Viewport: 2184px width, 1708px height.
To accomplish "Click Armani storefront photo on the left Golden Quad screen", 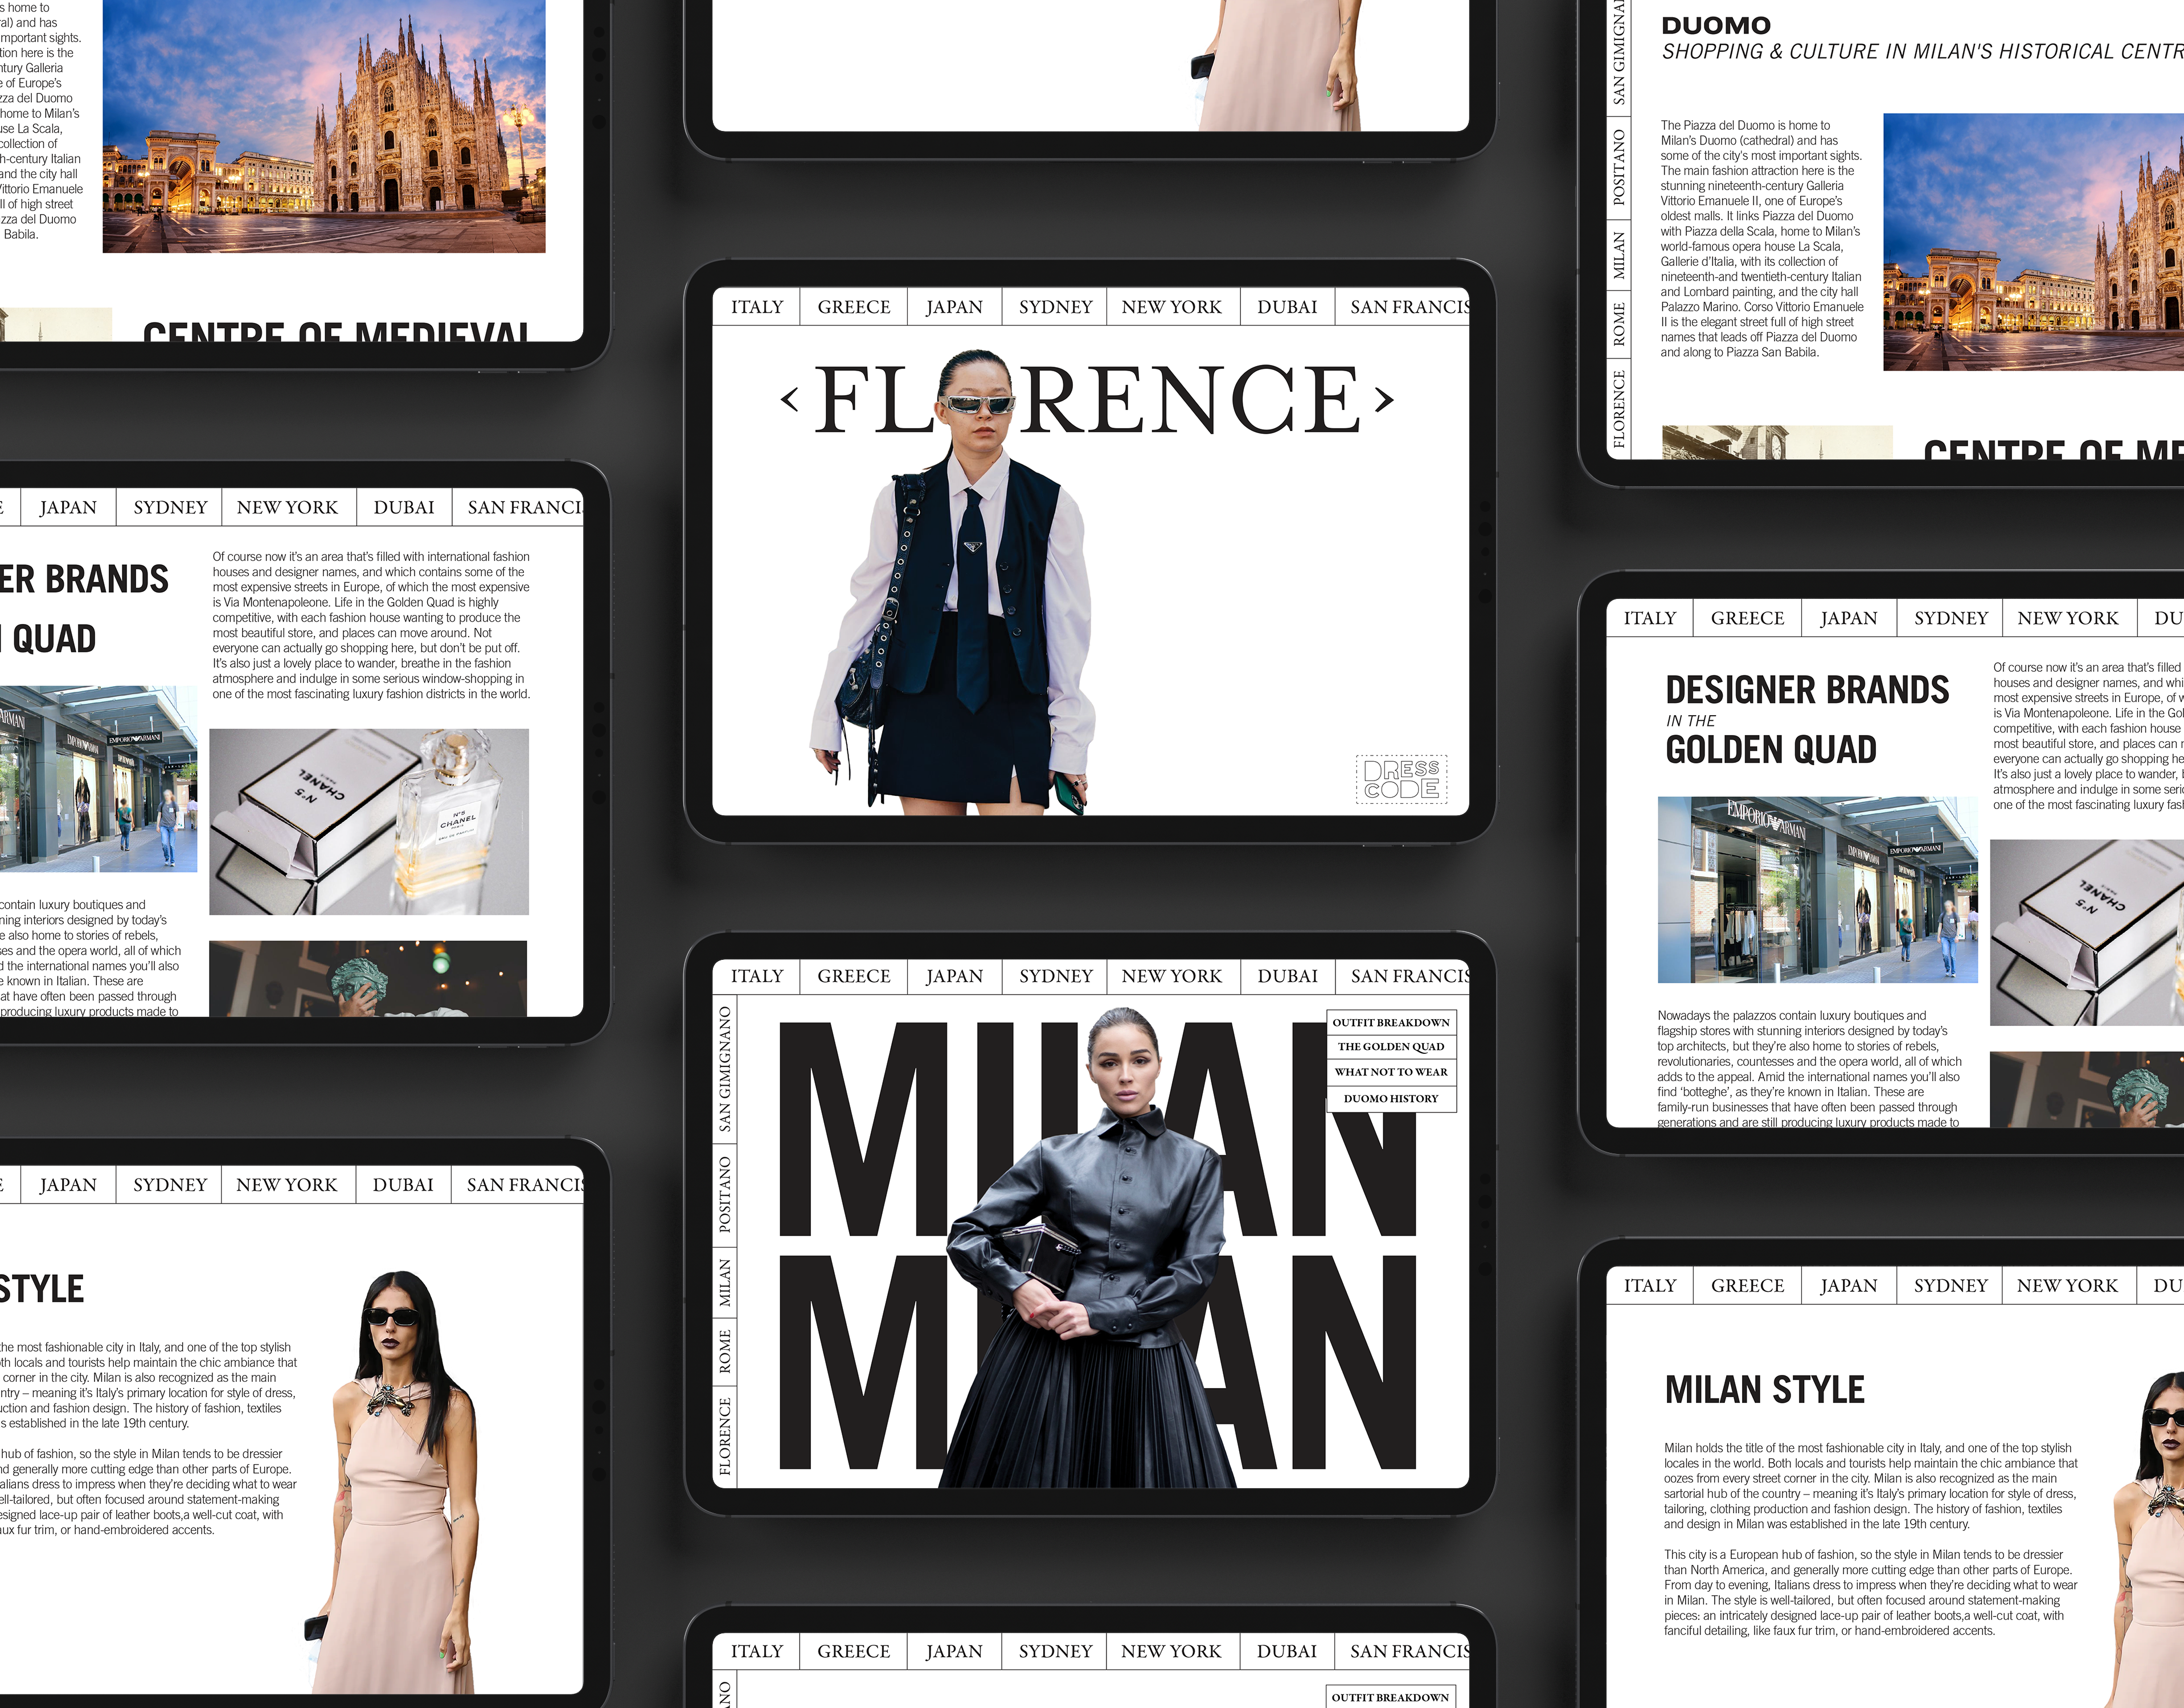I will coord(98,779).
